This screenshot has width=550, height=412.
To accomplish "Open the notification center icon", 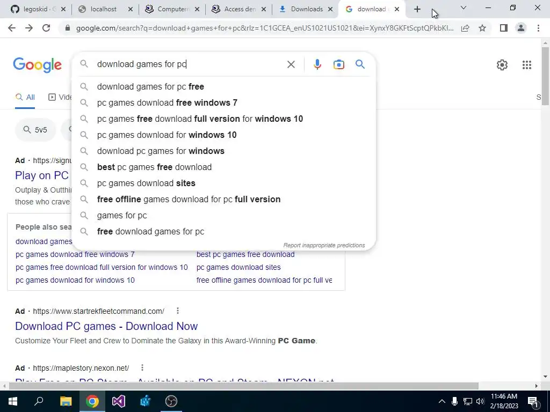I will click(x=533, y=401).
